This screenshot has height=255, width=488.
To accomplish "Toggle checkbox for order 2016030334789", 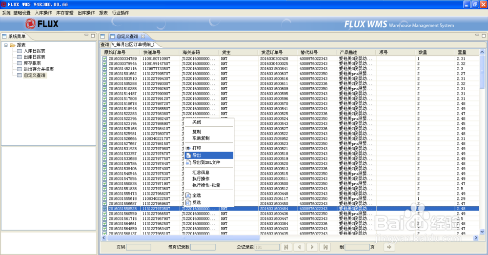I will pos(104,59).
